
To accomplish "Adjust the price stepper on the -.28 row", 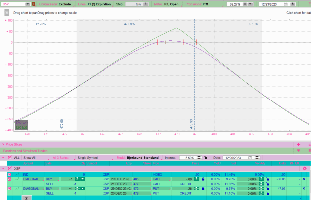I will click(196, 188).
